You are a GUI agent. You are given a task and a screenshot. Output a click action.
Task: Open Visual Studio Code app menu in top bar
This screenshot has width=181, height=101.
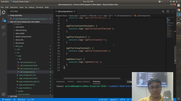pos(20,2)
